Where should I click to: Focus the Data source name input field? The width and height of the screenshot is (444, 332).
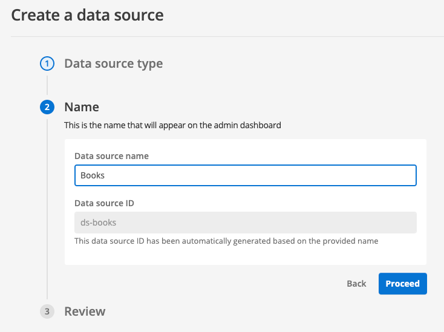[x=245, y=175]
